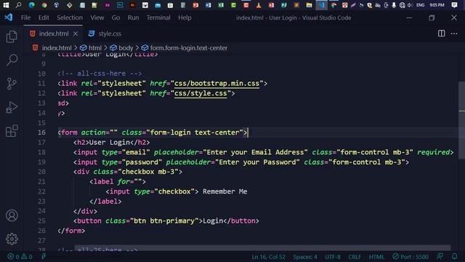Click the horizontal editor scrollbar
465x262 pixels.
262,248
